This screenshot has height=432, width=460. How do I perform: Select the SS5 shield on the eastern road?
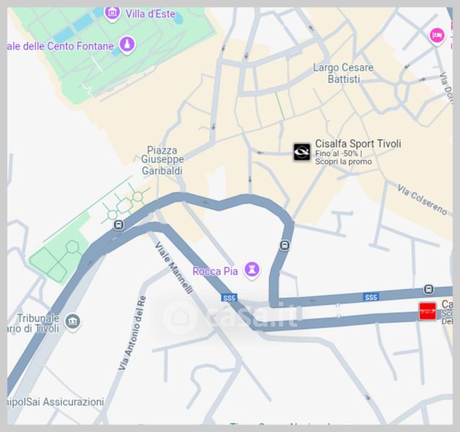[x=371, y=297]
